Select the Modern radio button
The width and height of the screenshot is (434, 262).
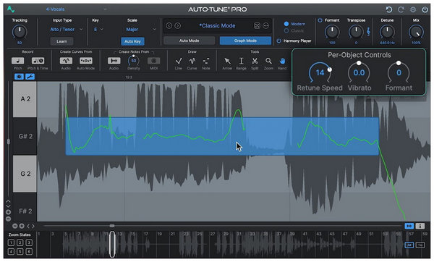pos(286,24)
